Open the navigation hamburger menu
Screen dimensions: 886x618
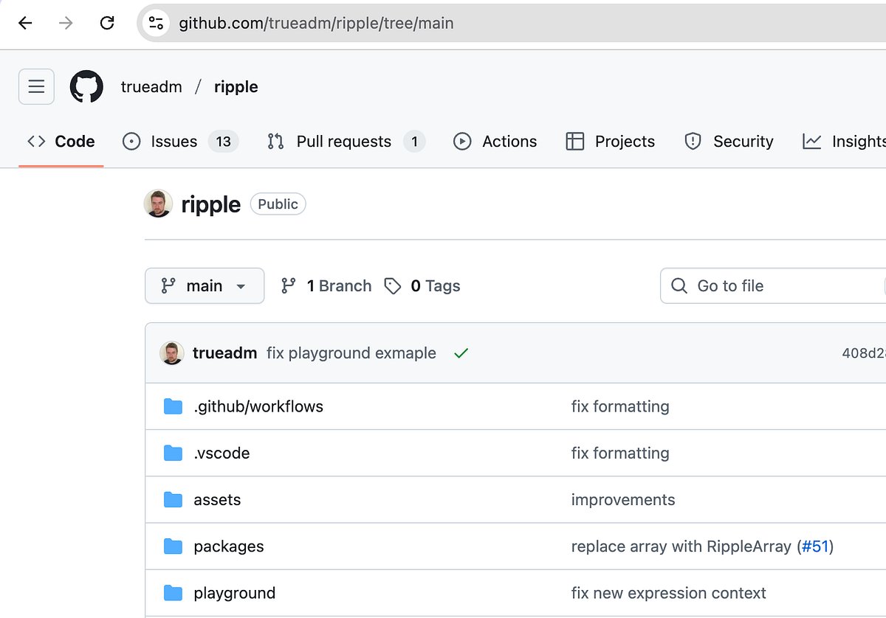pos(36,86)
